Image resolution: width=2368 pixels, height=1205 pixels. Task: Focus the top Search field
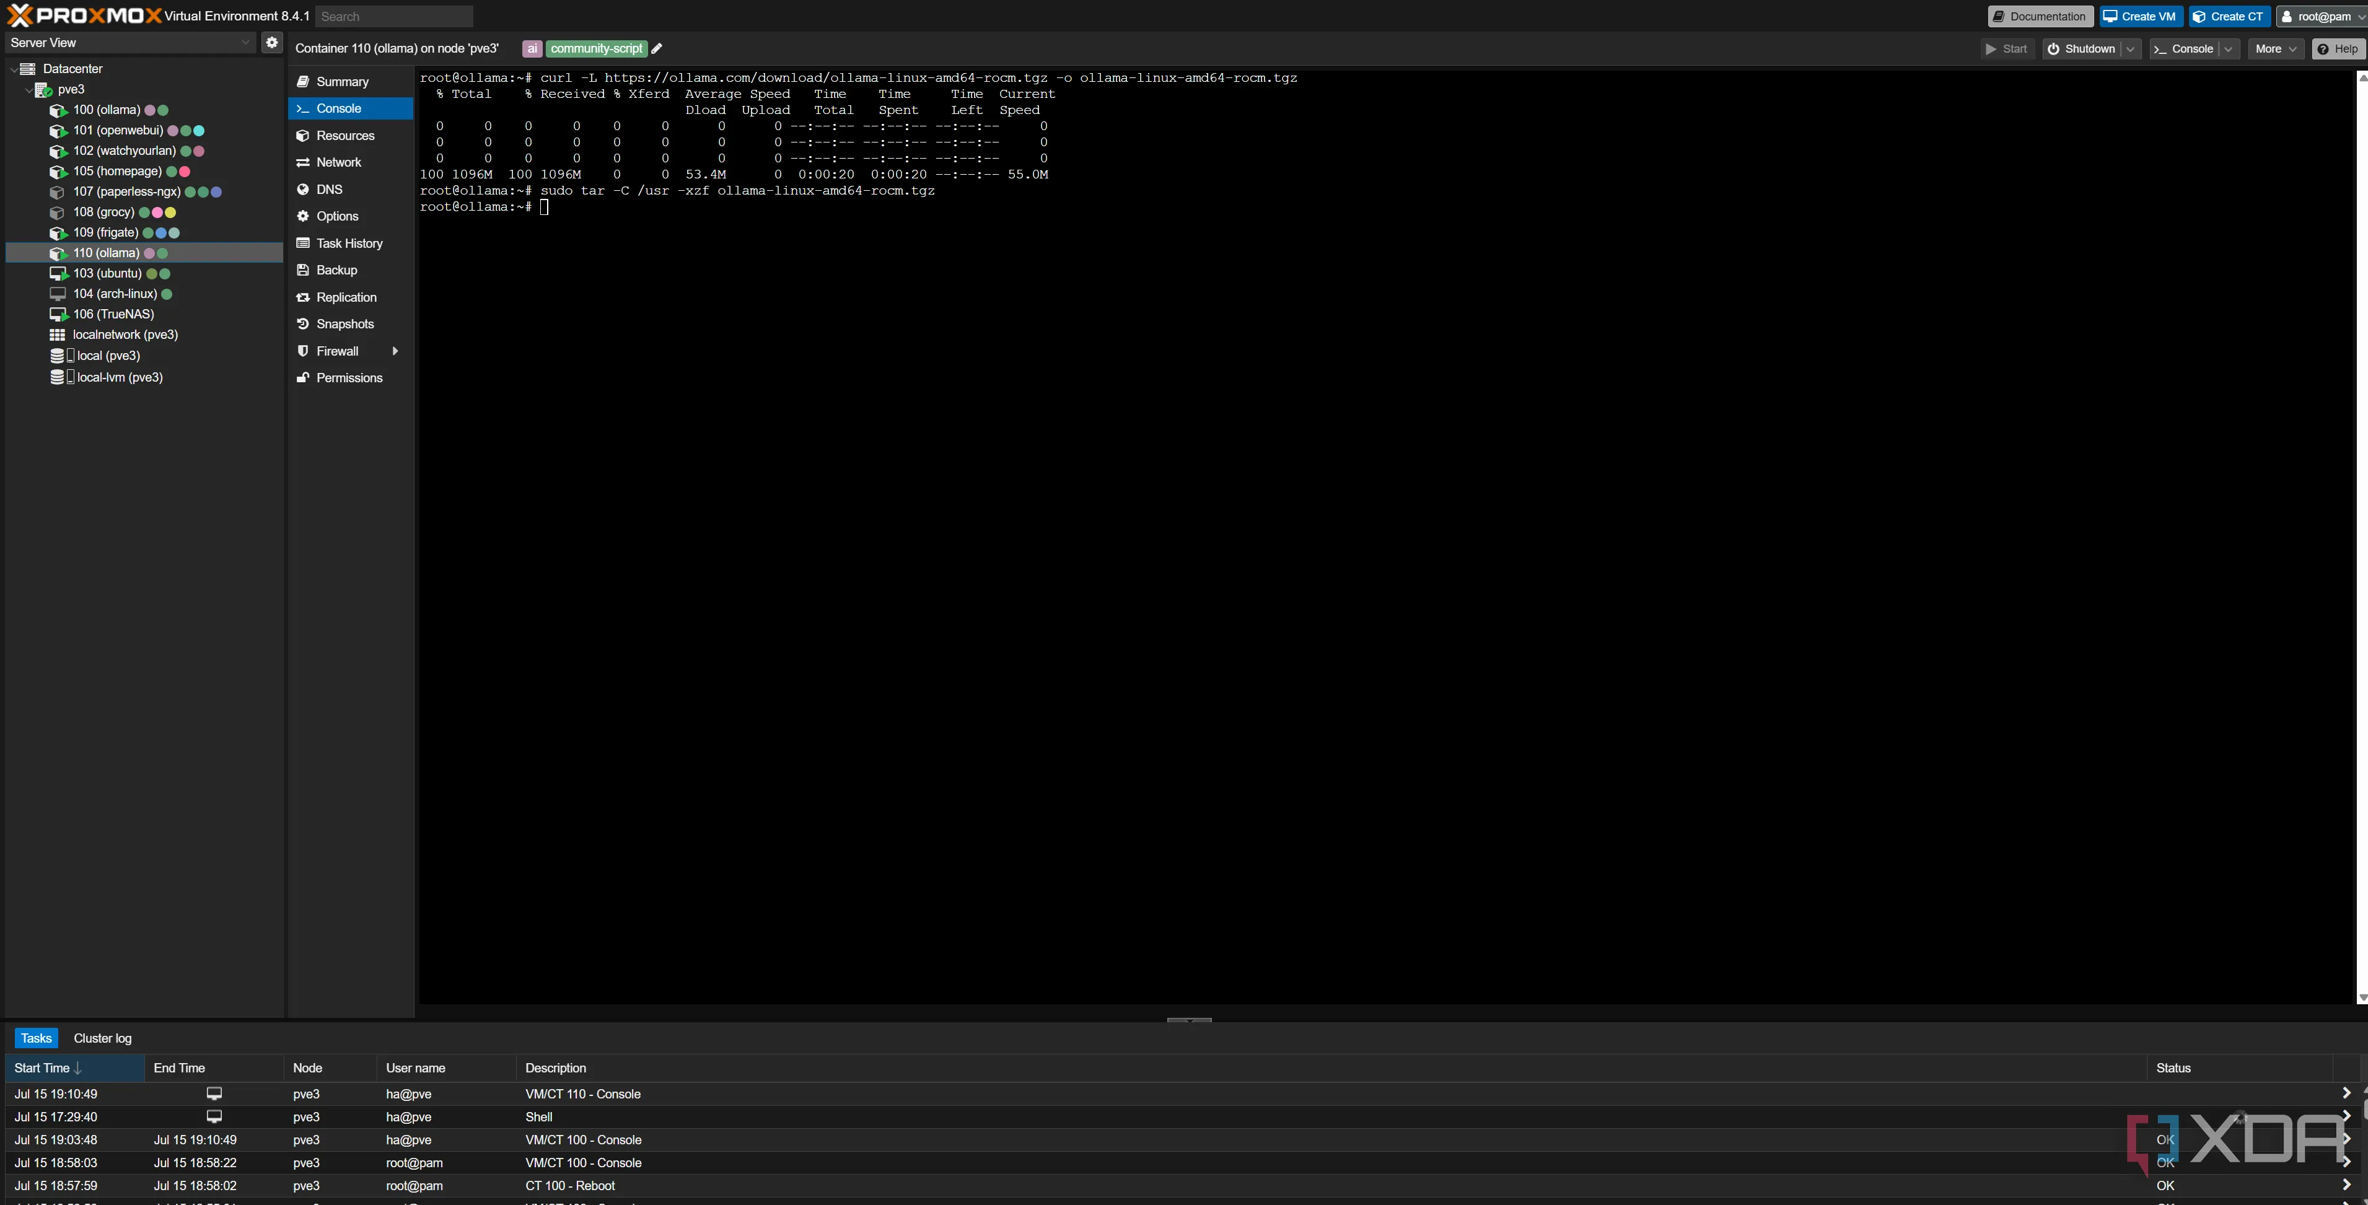click(x=393, y=17)
